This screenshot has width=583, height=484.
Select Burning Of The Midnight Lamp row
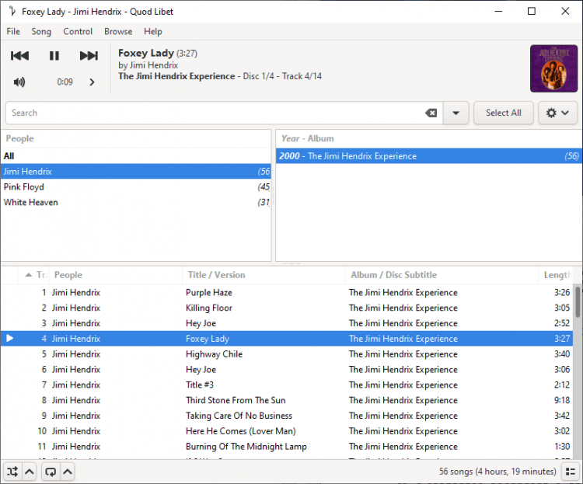[286, 447]
